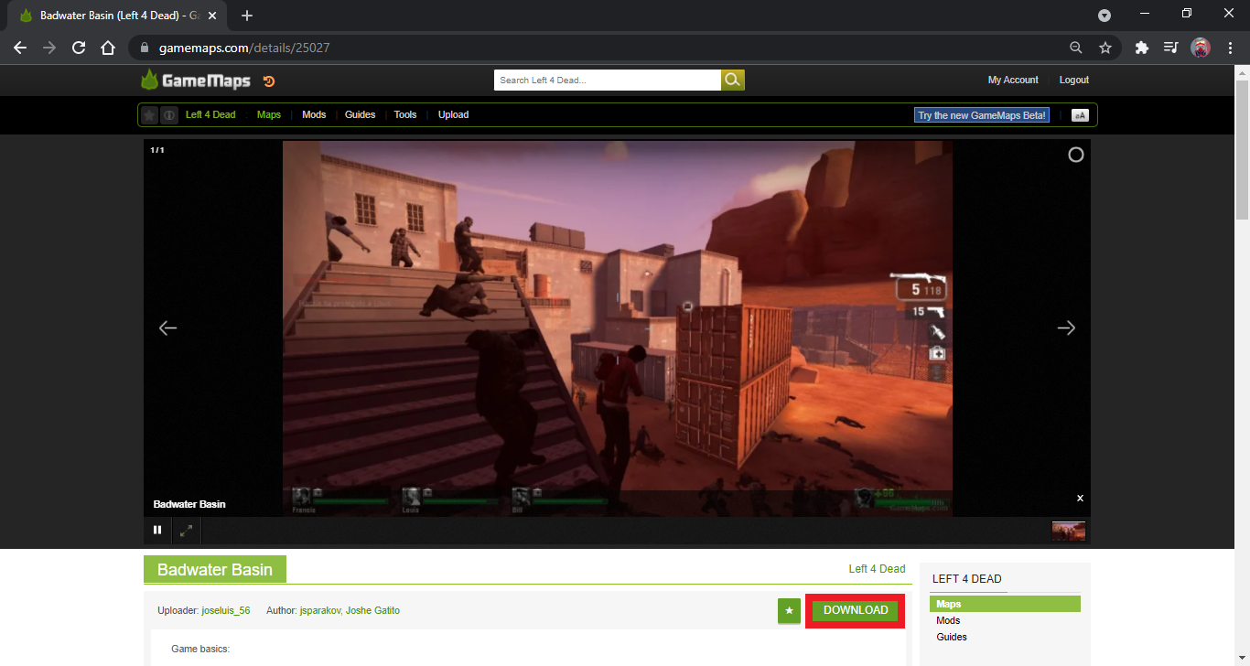Open uploader joseluis_56 profile
The height and width of the screenshot is (666, 1250).
coord(226,610)
